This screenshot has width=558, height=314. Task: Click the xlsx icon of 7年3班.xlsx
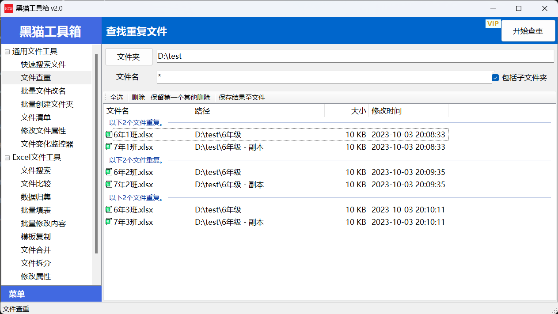tap(109, 222)
